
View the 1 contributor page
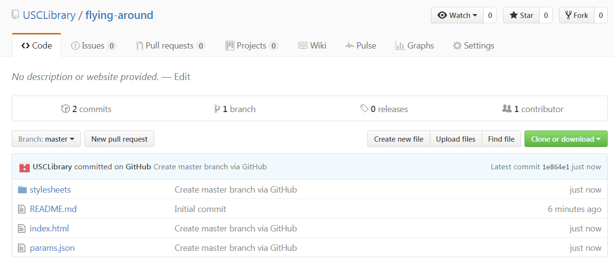coord(533,109)
